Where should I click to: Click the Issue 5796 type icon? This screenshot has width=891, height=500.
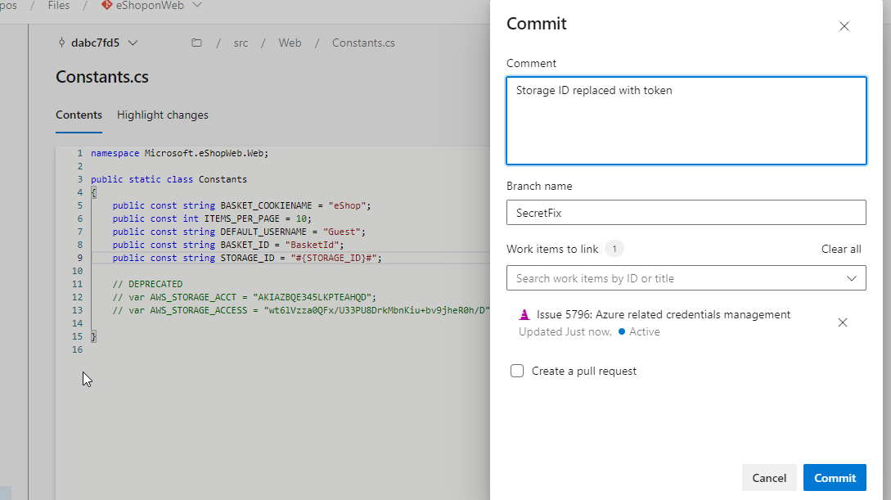click(x=524, y=314)
